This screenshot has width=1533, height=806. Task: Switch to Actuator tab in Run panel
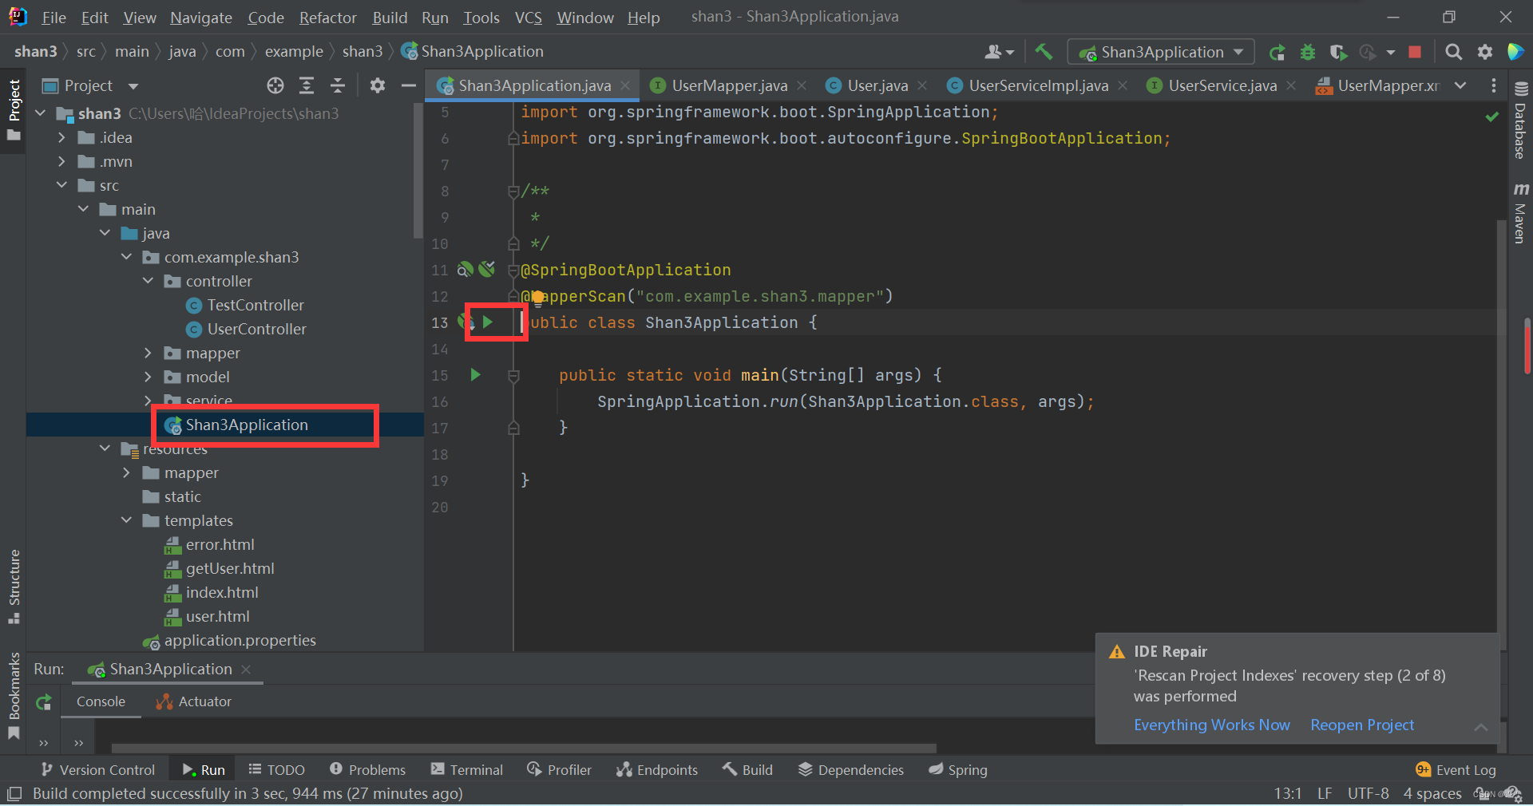pos(194,701)
